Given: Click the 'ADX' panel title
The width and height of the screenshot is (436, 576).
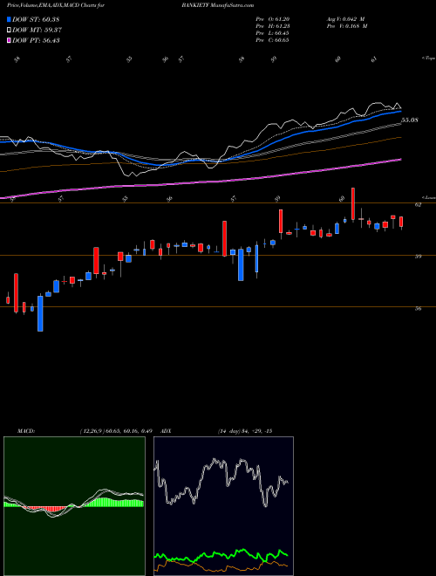Looking at the screenshot, I should point(166,431).
